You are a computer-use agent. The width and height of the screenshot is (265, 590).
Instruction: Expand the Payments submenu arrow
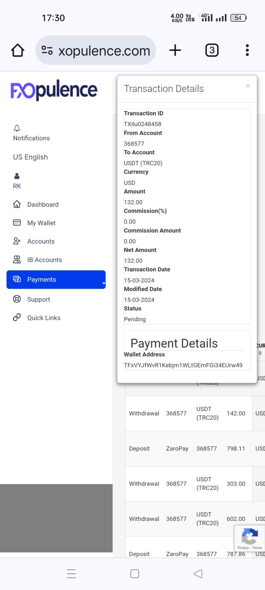coord(103,283)
